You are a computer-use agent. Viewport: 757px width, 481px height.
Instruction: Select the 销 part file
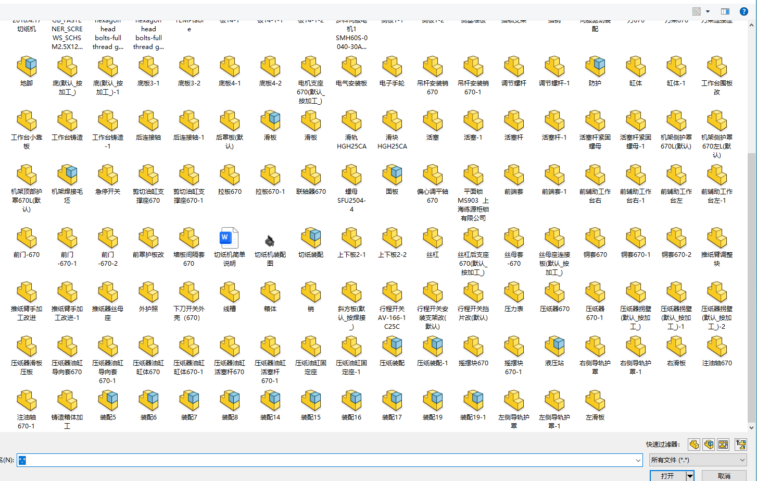(311, 298)
